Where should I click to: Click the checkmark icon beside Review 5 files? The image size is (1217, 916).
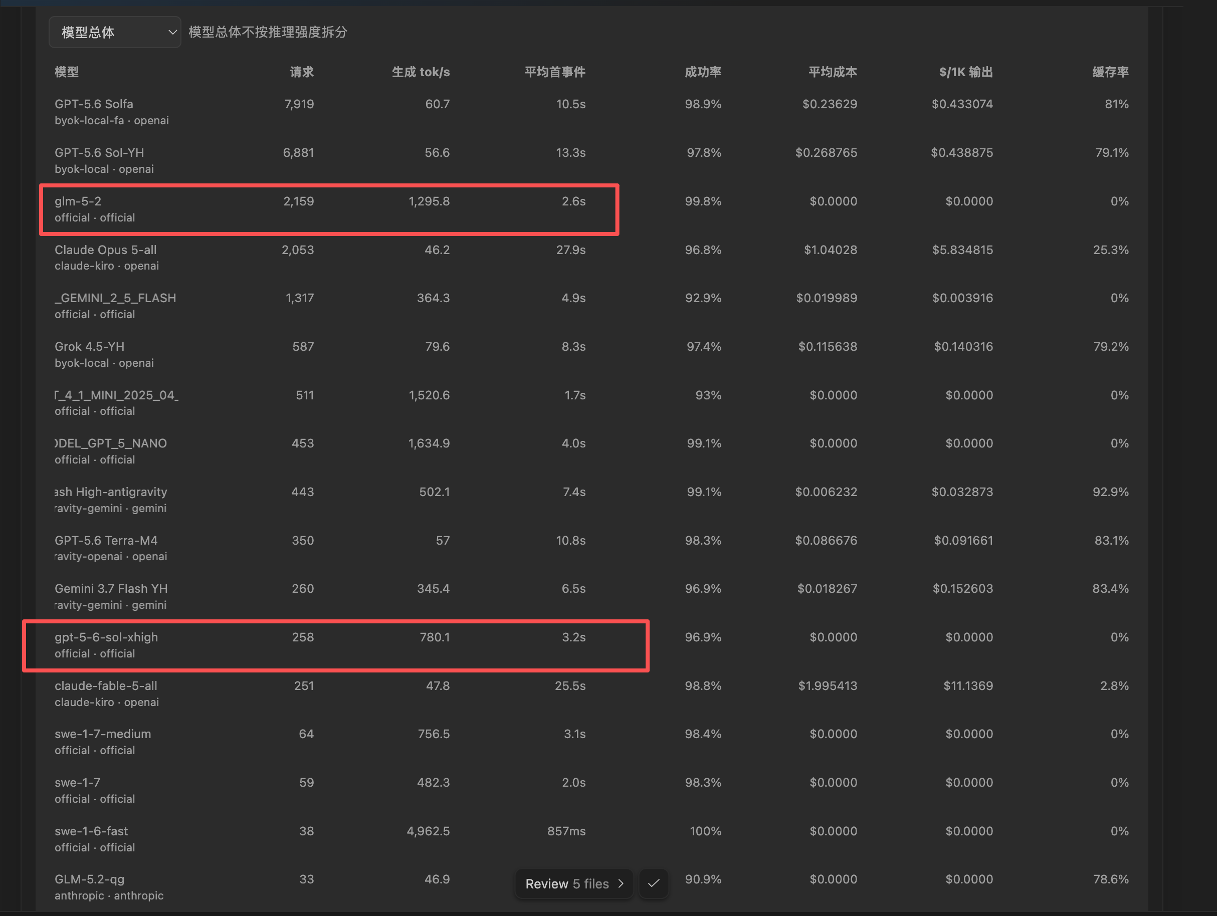coord(654,883)
